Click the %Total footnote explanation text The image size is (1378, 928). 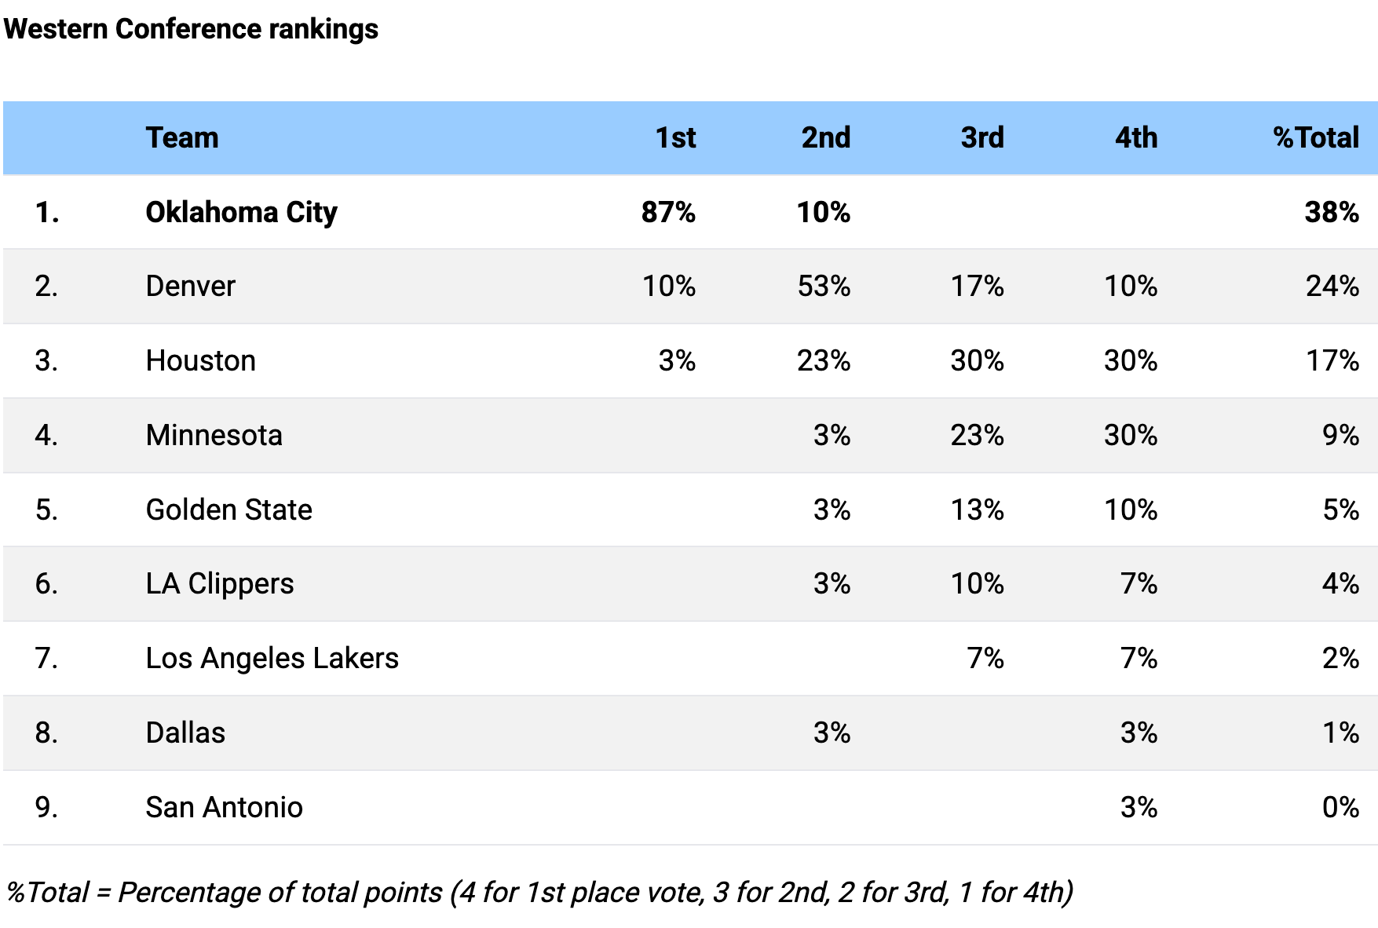tap(539, 893)
